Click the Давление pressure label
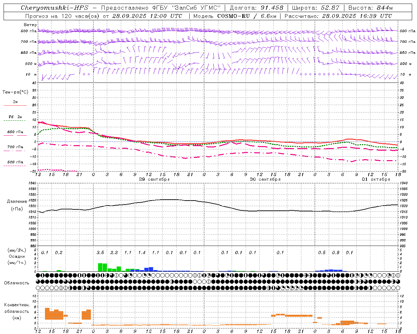Image resolution: width=417 pixels, height=334 pixels. point(17,202)
